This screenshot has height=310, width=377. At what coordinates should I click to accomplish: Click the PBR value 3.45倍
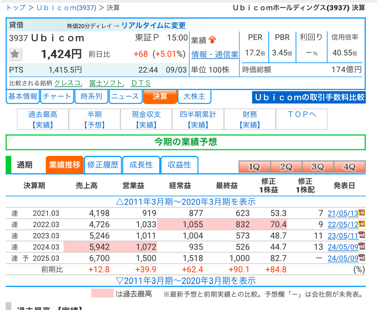pyautogui.click(x=282, y=52)
